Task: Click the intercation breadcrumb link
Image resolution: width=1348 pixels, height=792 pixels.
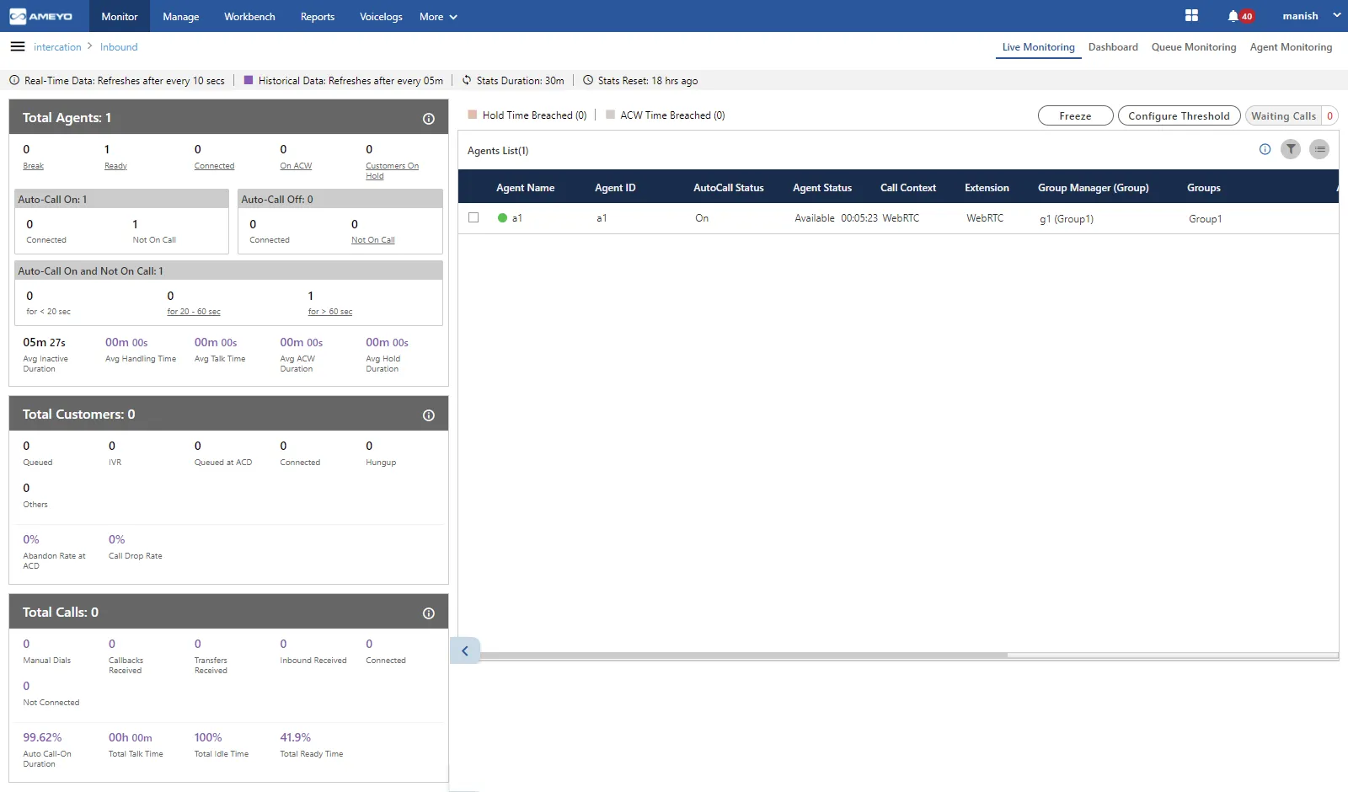Action: pos(57,47)
